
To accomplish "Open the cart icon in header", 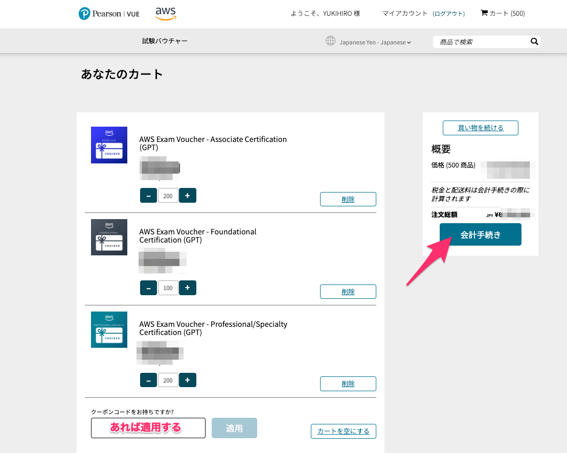I will [x=484, y=13].
